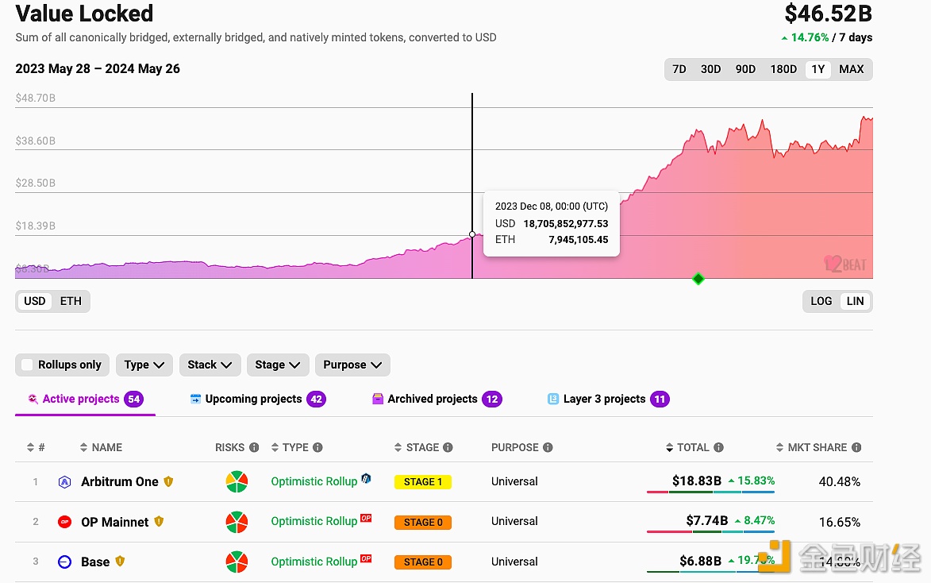Image resolution: width=931 pixels, height=583 pixels.
Task: Open the Base project page
Action: (x=95, y=562)
